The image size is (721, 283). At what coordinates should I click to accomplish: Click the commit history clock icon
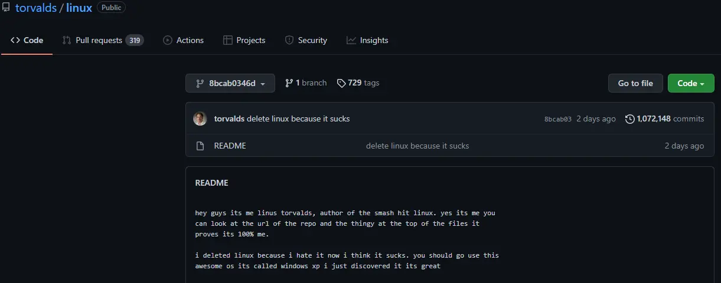click(x=630, y=119)
